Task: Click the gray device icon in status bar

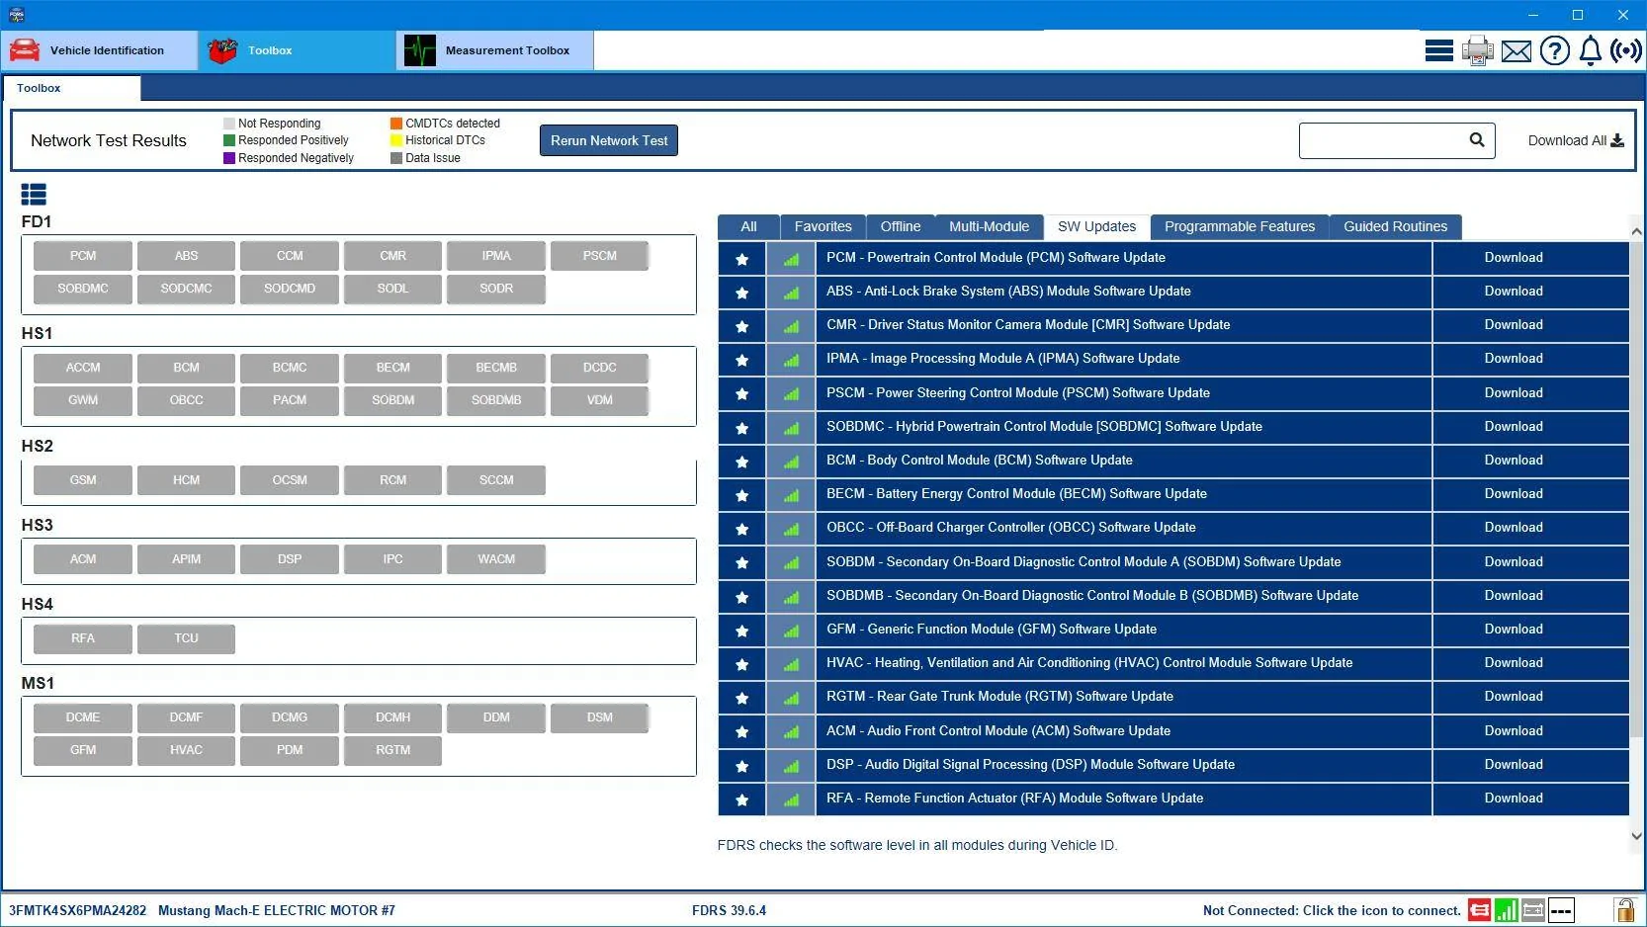Action: click(x=1533, y=910)
